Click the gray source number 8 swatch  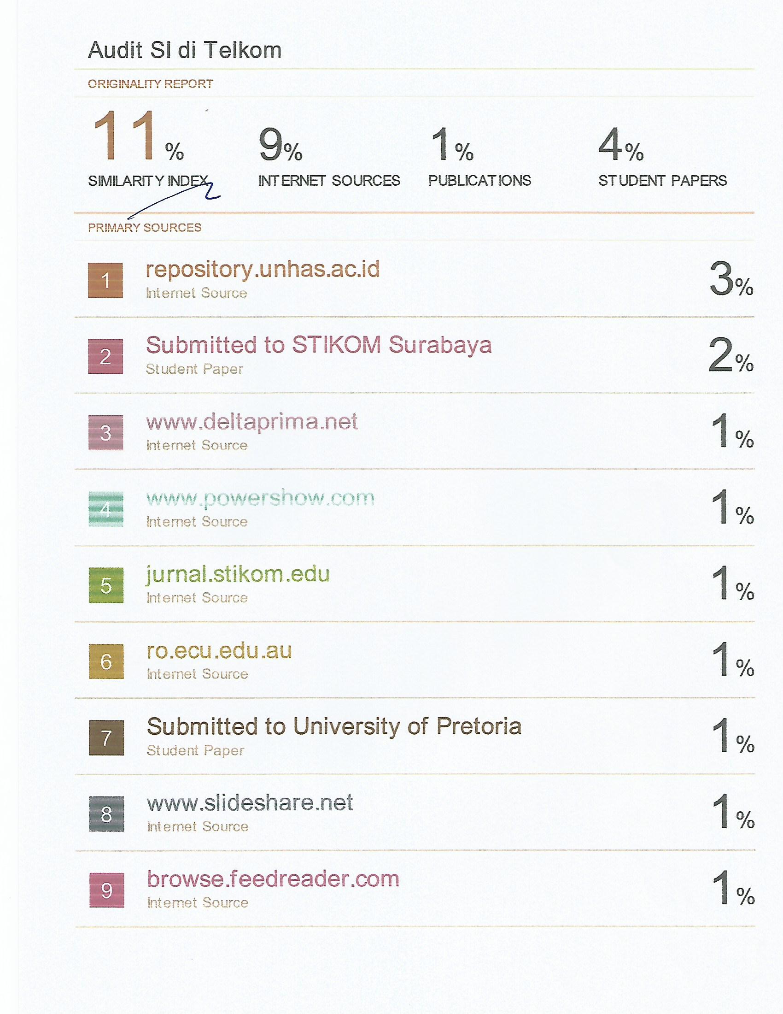click(107, 814)
